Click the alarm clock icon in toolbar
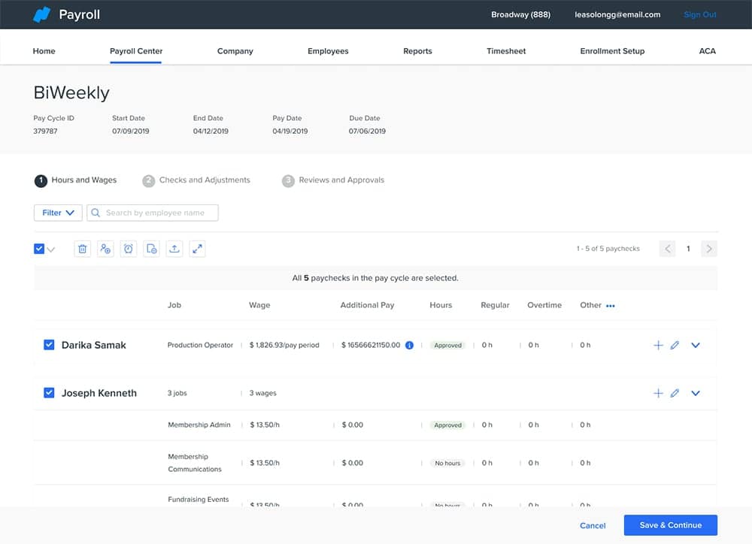 (x=129, y=249)
